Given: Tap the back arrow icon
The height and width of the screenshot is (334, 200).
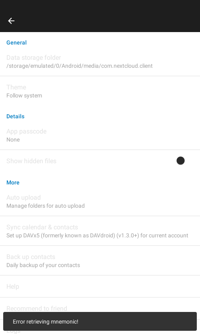Looking at the screenshot, I should pos(11,21).
